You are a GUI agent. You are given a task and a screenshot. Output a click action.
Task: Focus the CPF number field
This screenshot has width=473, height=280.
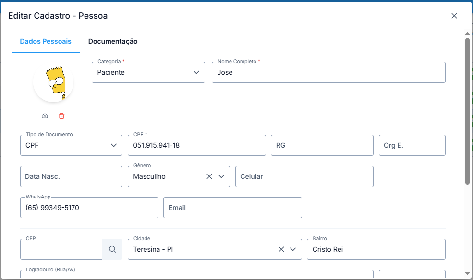(196, 145)
